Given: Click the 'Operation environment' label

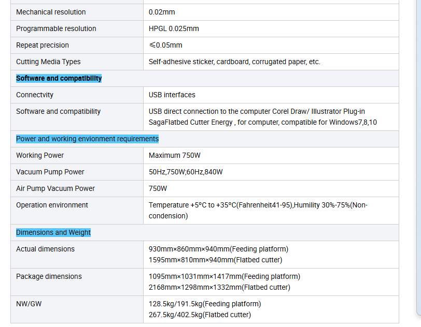Looking at the screenshot, I should 52,205.
